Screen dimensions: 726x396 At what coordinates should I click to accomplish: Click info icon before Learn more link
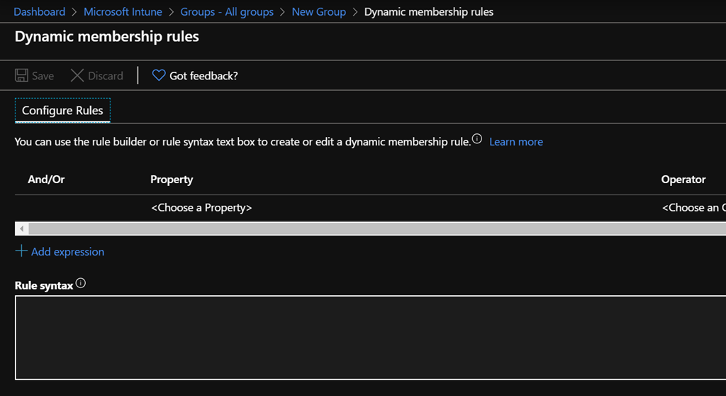(477, 139)
